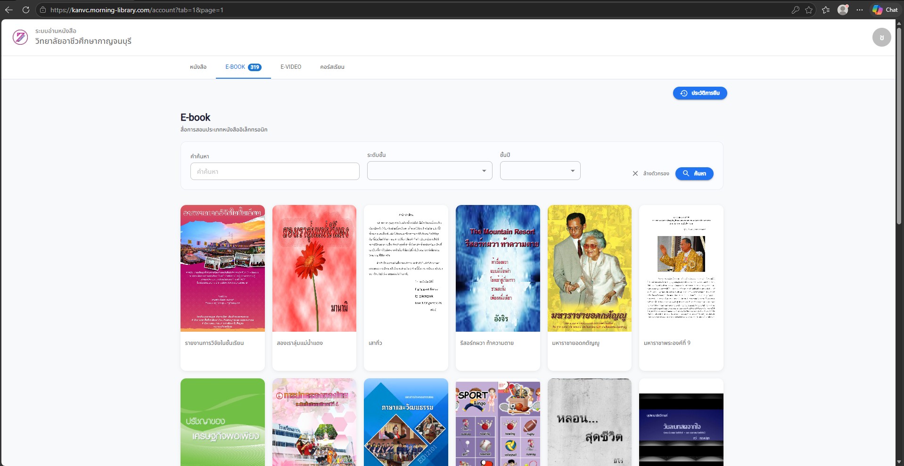Image resolution: width=904 pixels, height=466 pixels.
Task: Open the user account avatar 'ช'
Action: click(881, 37)
